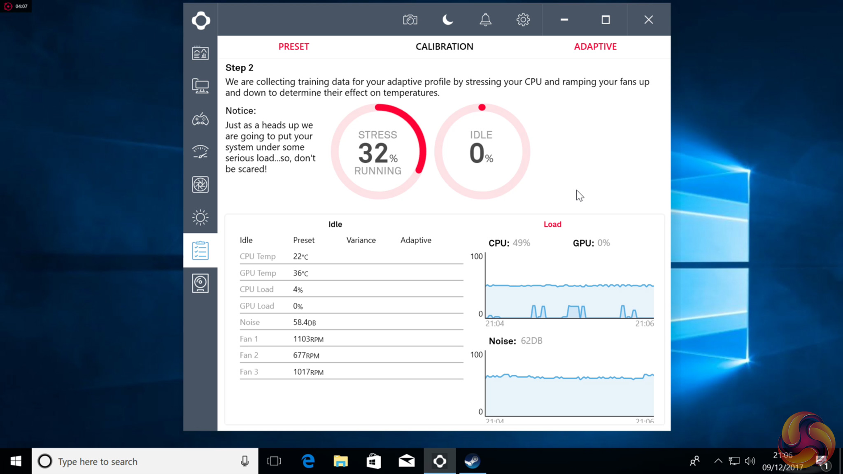The image size is (843, 474).
Task: Click the Load section heading
Action: (x=552, y=224)
